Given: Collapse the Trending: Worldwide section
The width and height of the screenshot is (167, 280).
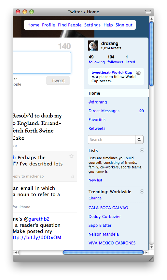Looking at the screenshot, I should coord(142,192).
